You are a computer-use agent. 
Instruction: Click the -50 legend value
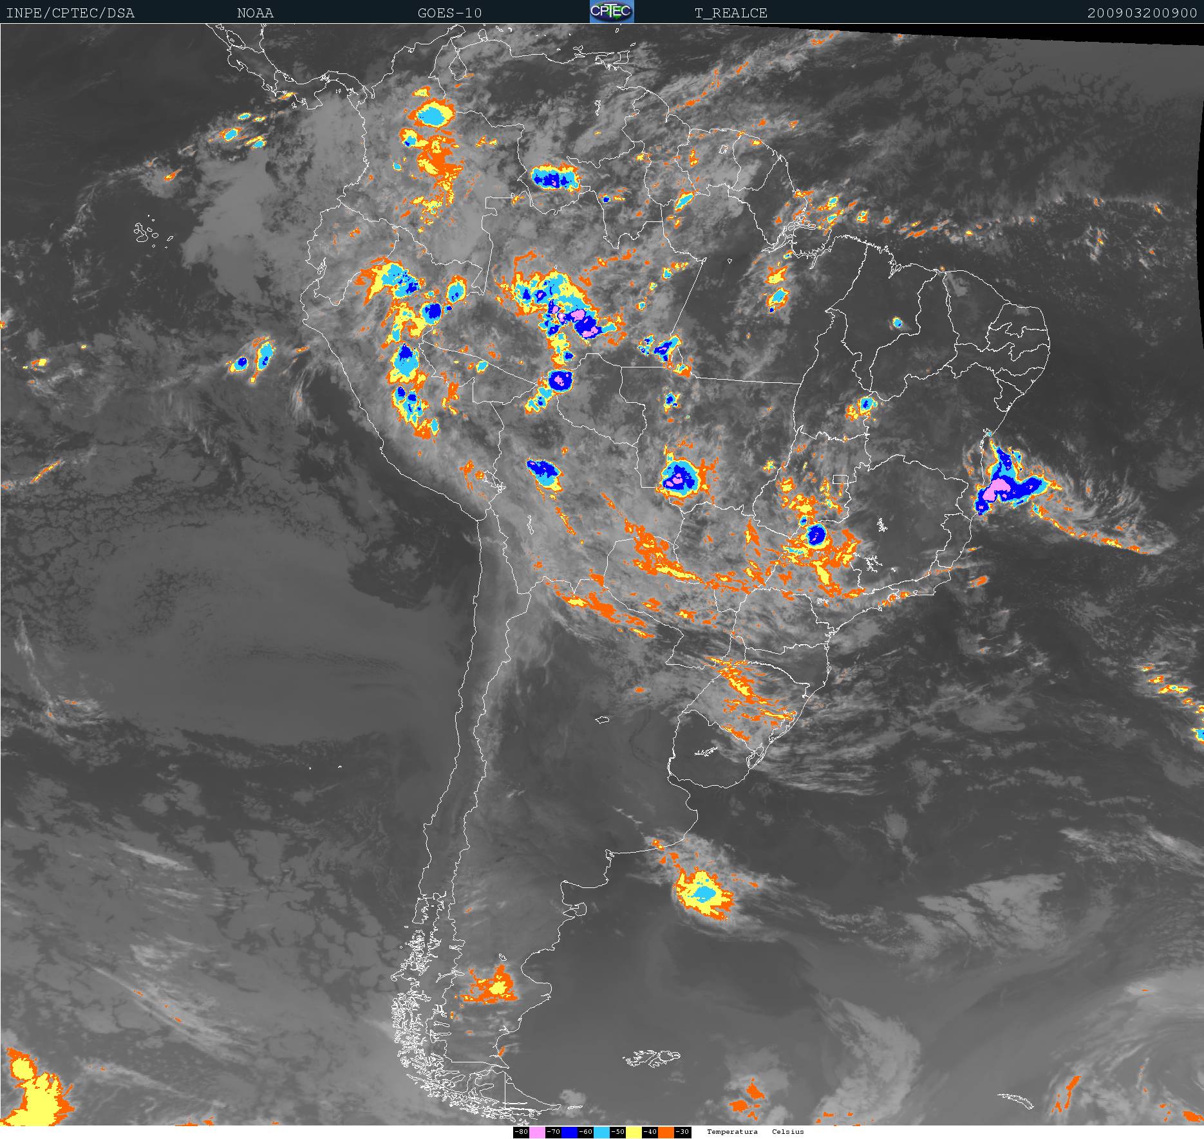(617, 1132)
